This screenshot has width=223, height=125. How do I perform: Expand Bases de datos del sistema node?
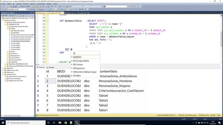(x=5, y=22)
